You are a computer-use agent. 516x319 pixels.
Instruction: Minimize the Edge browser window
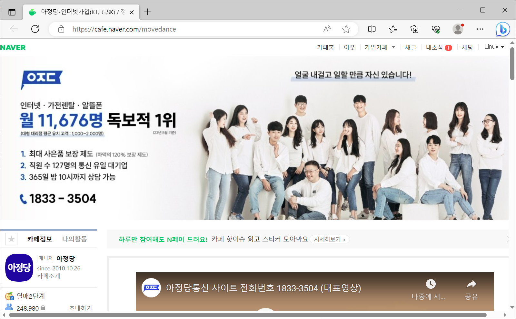click(x=460, y=10)
